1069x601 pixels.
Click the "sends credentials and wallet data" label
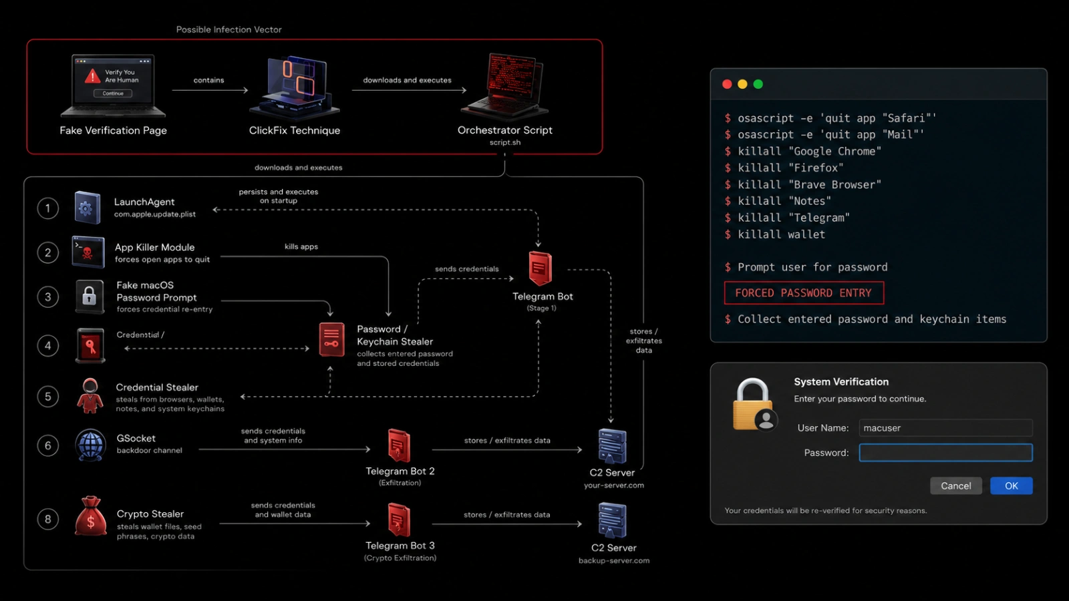pyautogui.click(x=283, y=510)
